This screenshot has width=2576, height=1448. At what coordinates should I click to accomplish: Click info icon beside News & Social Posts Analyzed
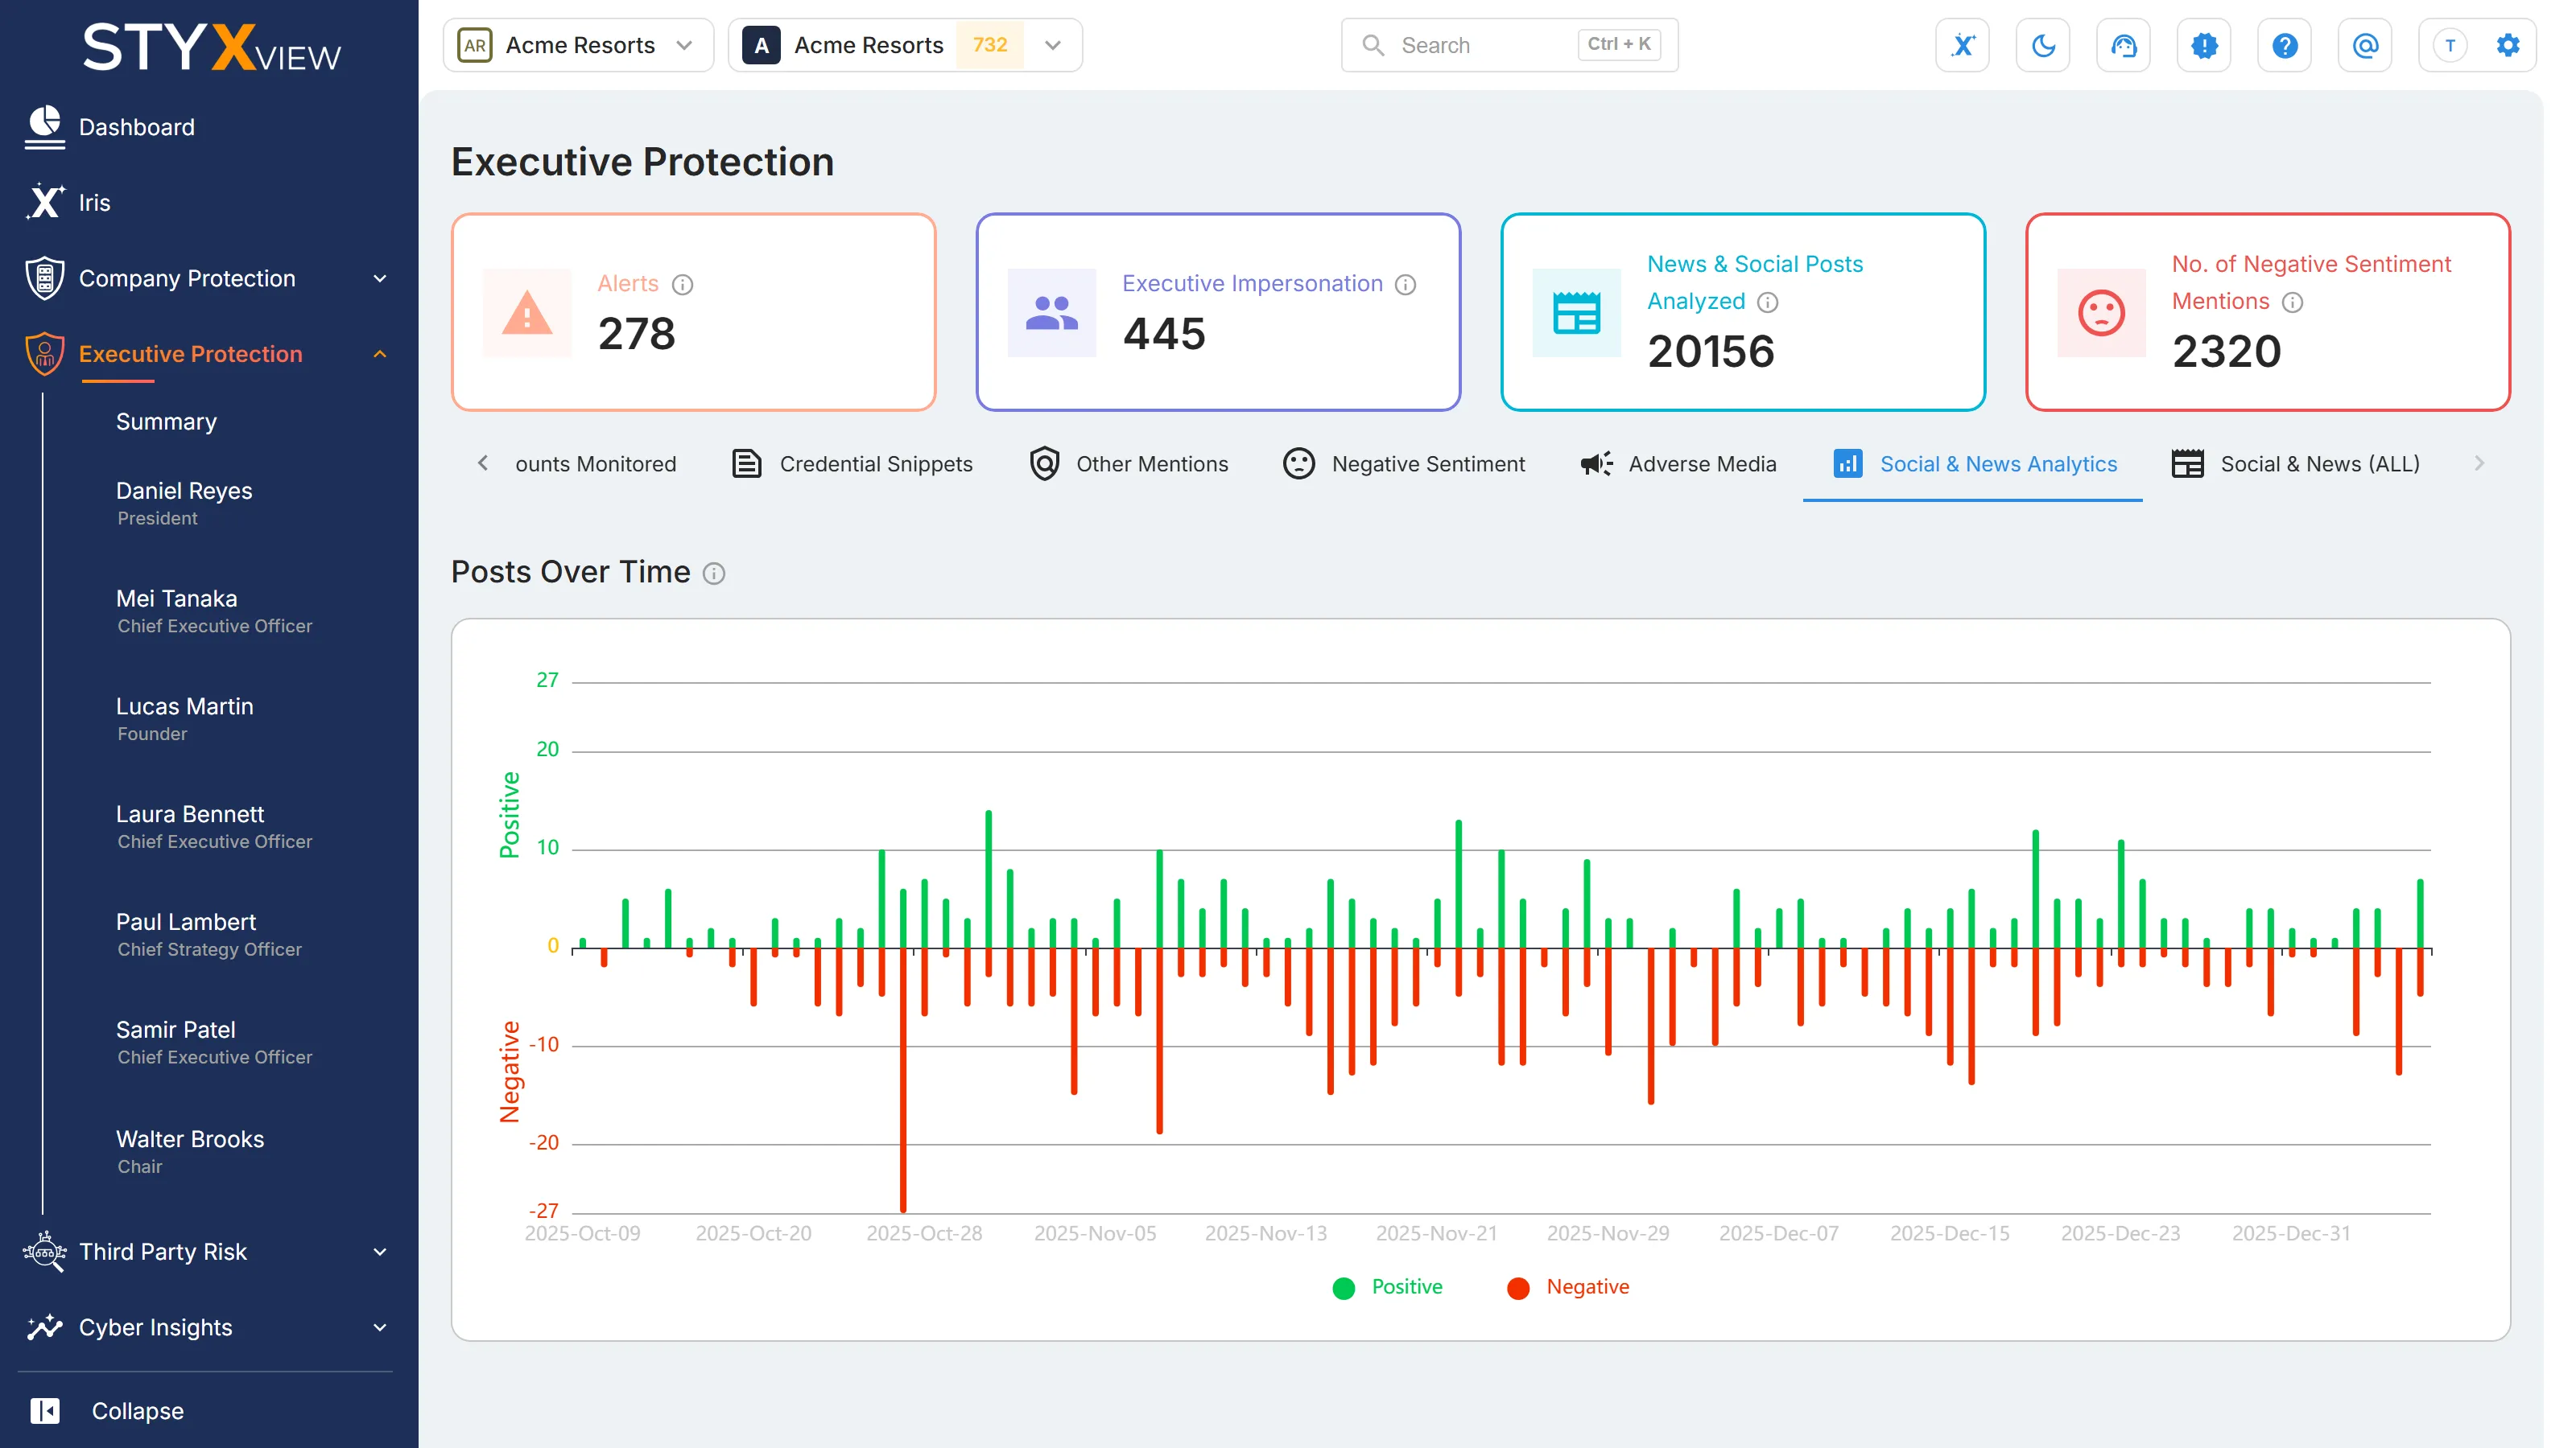point(1768,302)
